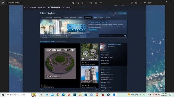Switch to the Broadcasts hub tab
Screen dimensions: 174x97
click(x=73, y=18)
